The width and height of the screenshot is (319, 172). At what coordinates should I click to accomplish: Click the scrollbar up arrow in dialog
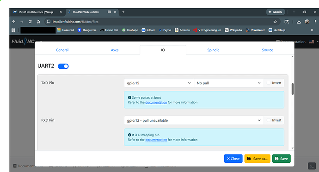(x=293, y=57)
